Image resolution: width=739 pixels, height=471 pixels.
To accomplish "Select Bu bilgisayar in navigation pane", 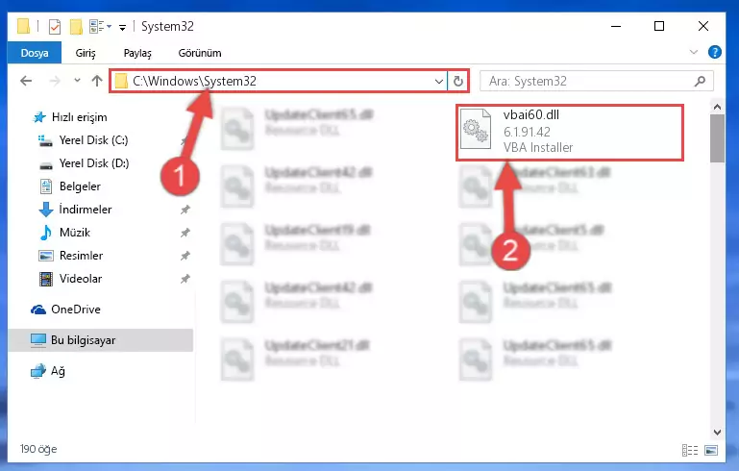I will tap(100, 340).
